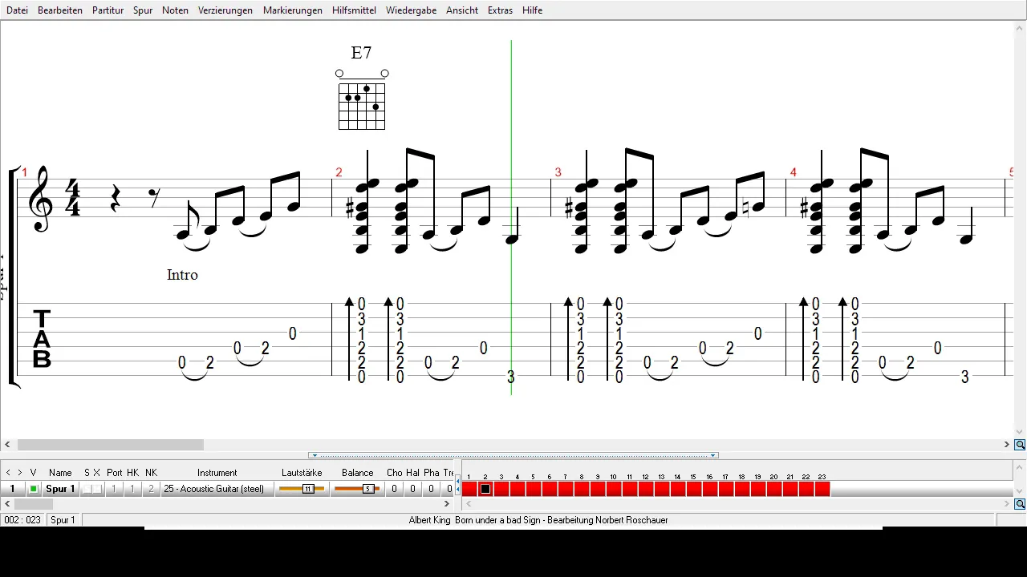Click the first upstroke arrow in measure 4 tablature
1027x577 pixels.
point(803,339)
